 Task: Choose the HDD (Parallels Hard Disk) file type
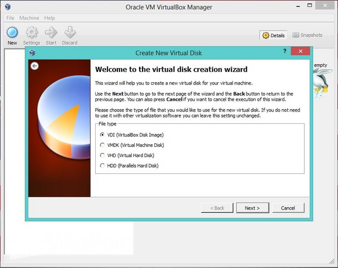pyautogui.click(x=129, y=166)
